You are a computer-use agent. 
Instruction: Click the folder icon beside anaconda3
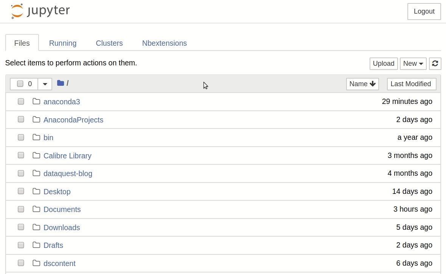click(x=36, y=101)
